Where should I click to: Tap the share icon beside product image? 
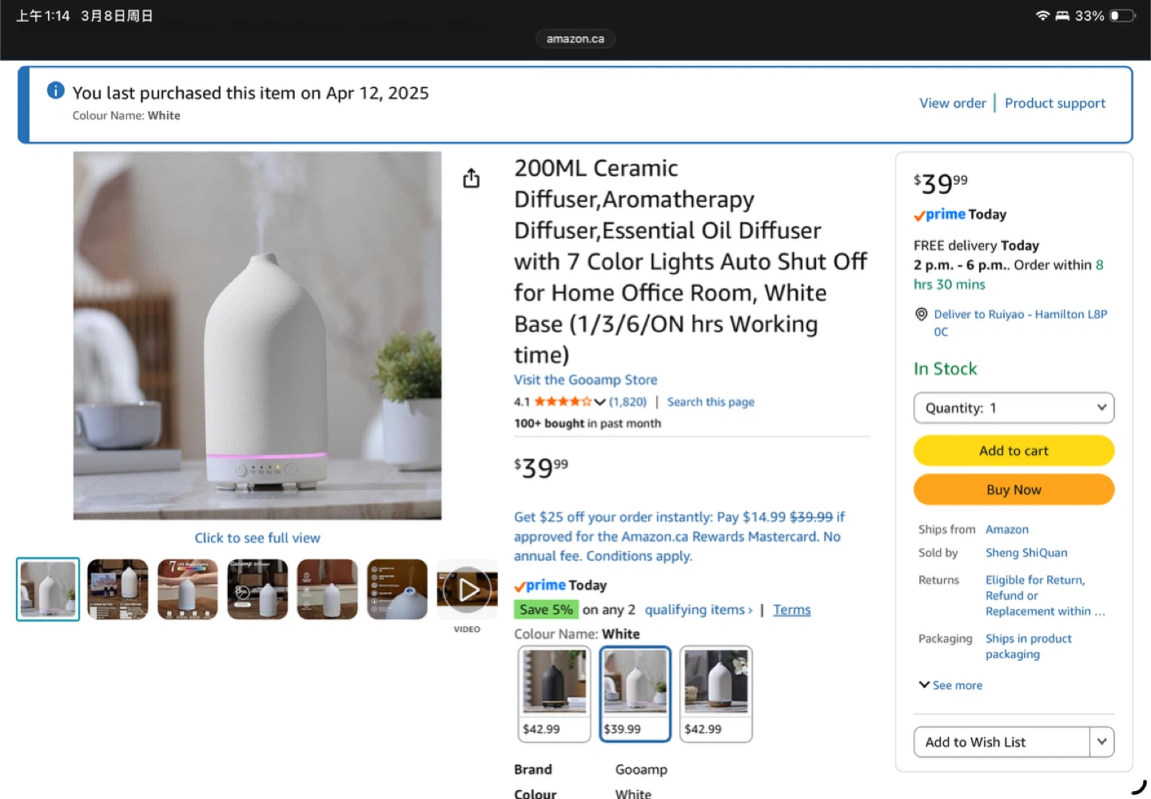(472, 178)
